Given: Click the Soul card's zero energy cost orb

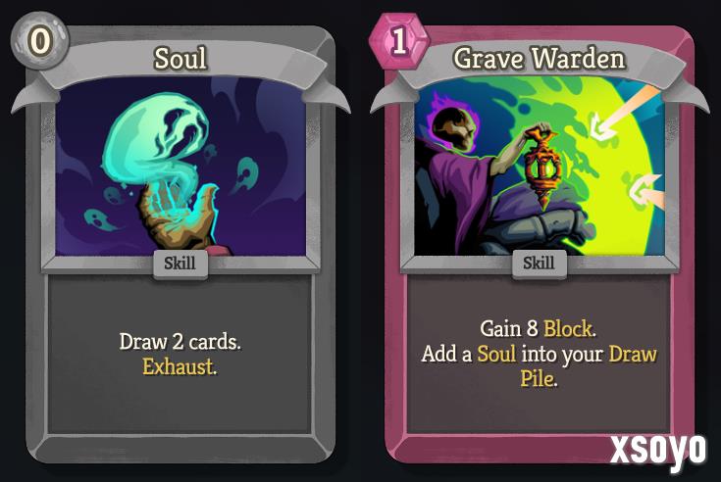Looking at the screenshot, I should coord(39,41).
